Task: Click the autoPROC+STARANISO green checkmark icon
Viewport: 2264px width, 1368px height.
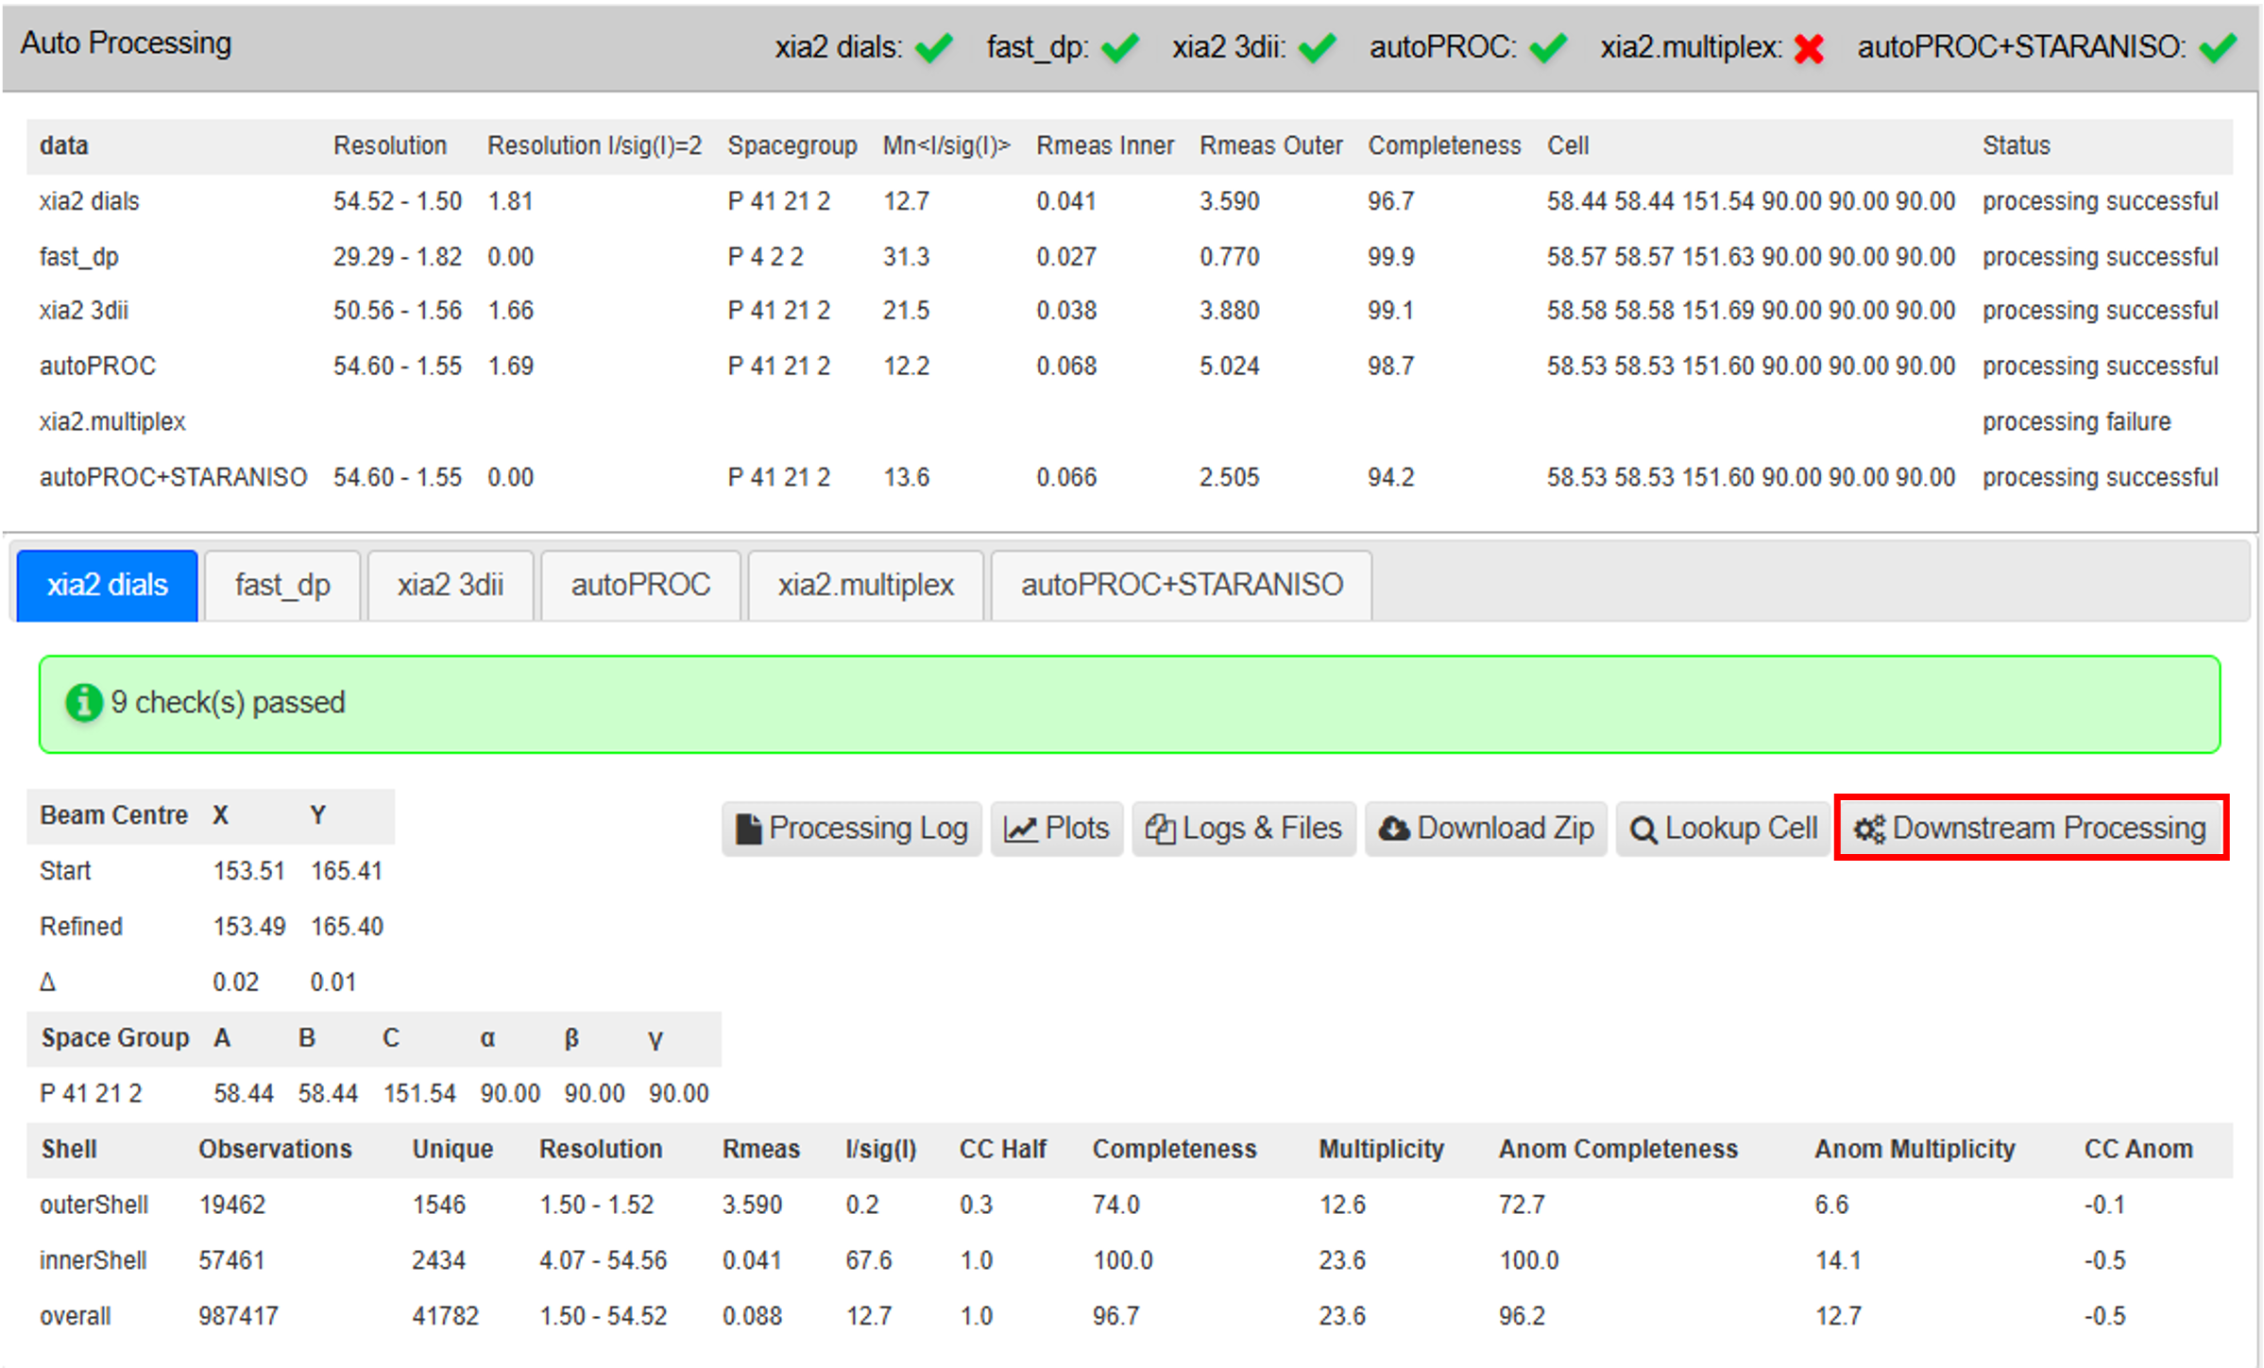Action: [x=2218, y=46]
